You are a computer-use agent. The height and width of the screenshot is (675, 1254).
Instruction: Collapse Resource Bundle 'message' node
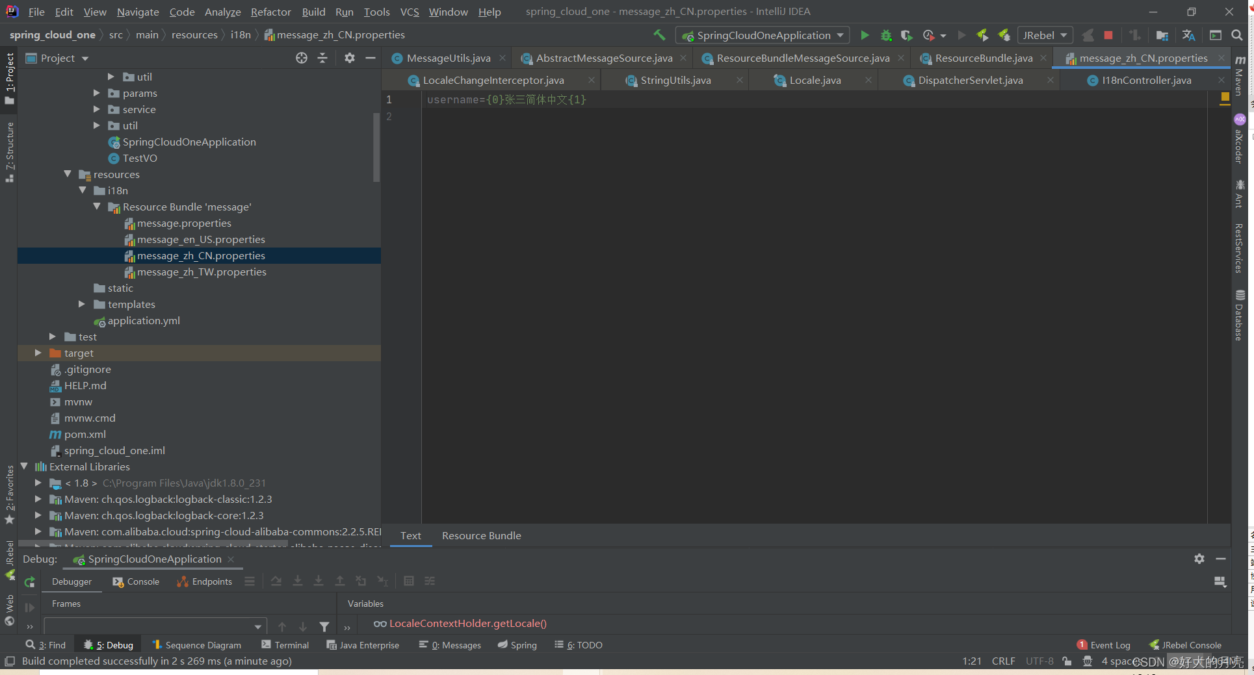pyautogui.click(x=97, y=207)
